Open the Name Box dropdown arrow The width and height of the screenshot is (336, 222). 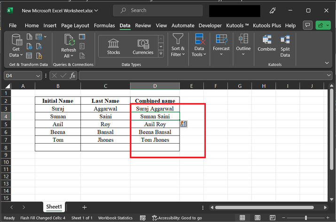click(x=38, y=76)
